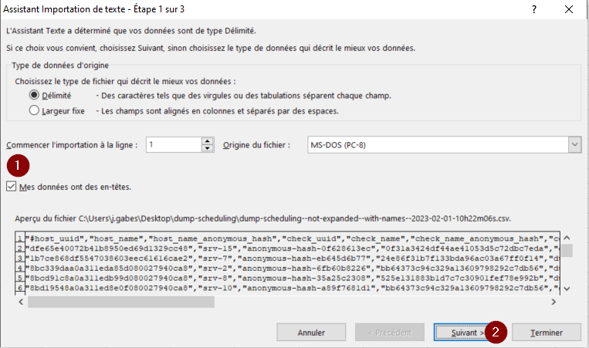Screen dimensions: 589x348
Task: Click the help question mark icon
Action: click(x=533, y=9)
